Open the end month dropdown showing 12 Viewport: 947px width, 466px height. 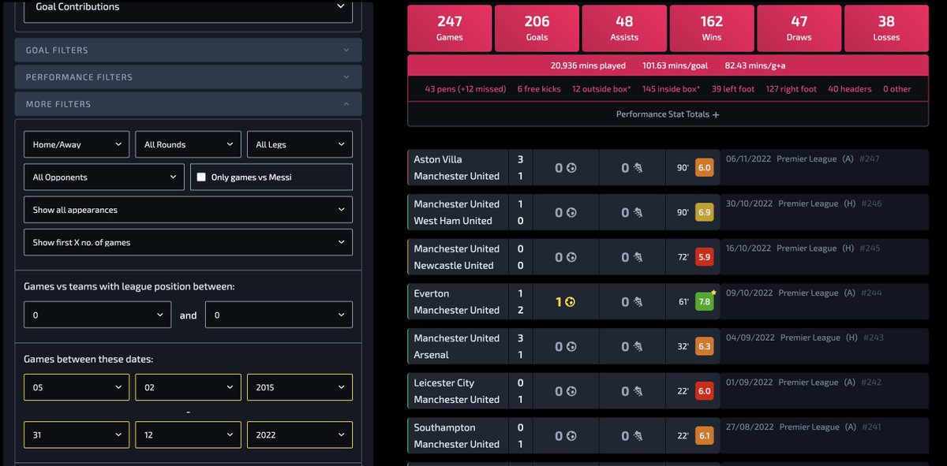pos(188,434)
